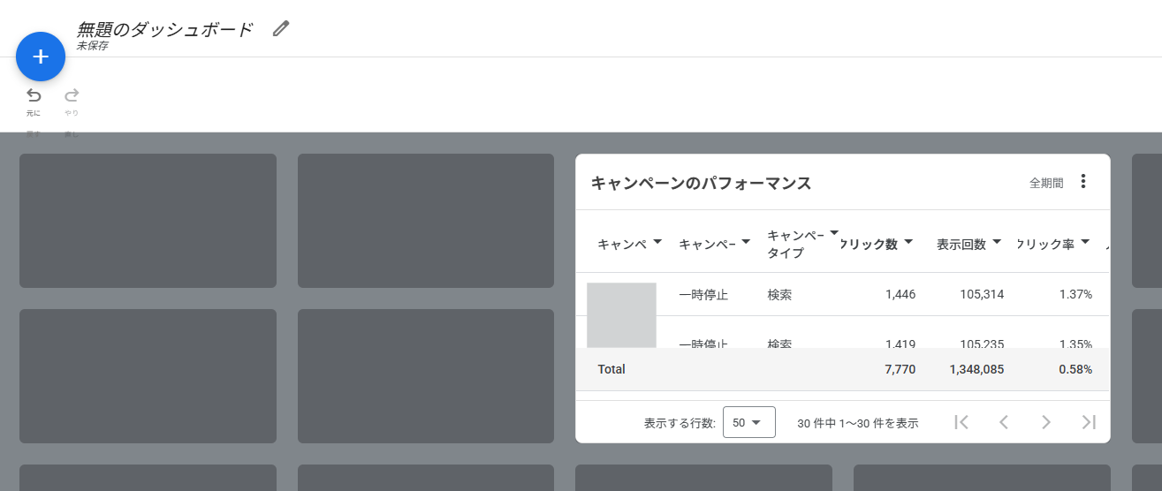
Task: Click the Total summary row label
Action: click(611, 369)
